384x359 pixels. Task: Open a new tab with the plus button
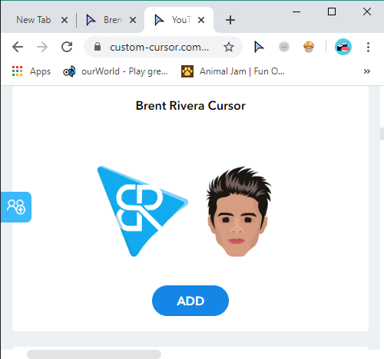230,20
